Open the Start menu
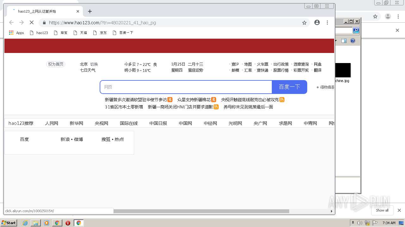Viewport: 405px width, 227px height. 9,223
